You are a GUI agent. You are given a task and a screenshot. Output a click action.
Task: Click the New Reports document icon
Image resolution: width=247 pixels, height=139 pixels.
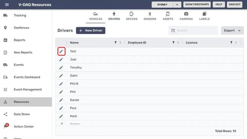pyautogui.click(x=5, y=53)
